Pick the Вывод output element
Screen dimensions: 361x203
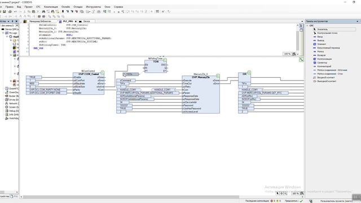coord(320,40)
